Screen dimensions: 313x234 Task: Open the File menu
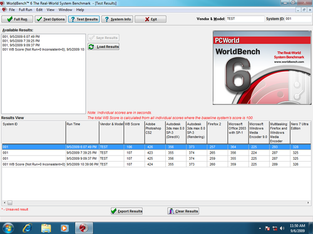pos(12,10)
